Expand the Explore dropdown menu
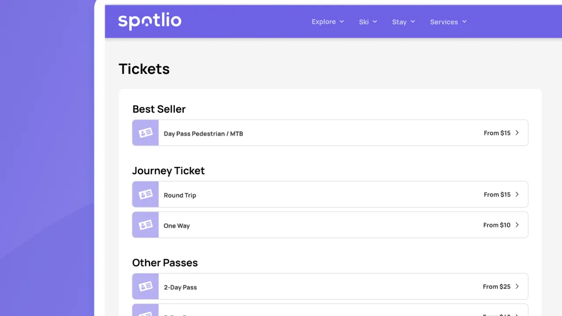The image size is (562, 316). [x=328, y=22]
